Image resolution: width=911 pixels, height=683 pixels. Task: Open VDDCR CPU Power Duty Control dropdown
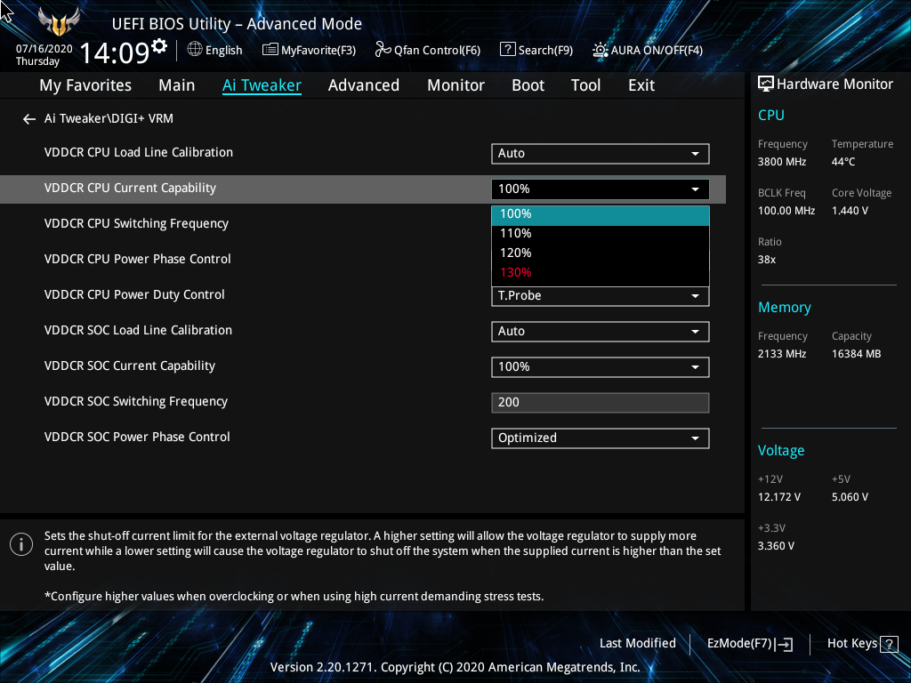(601, 295)
